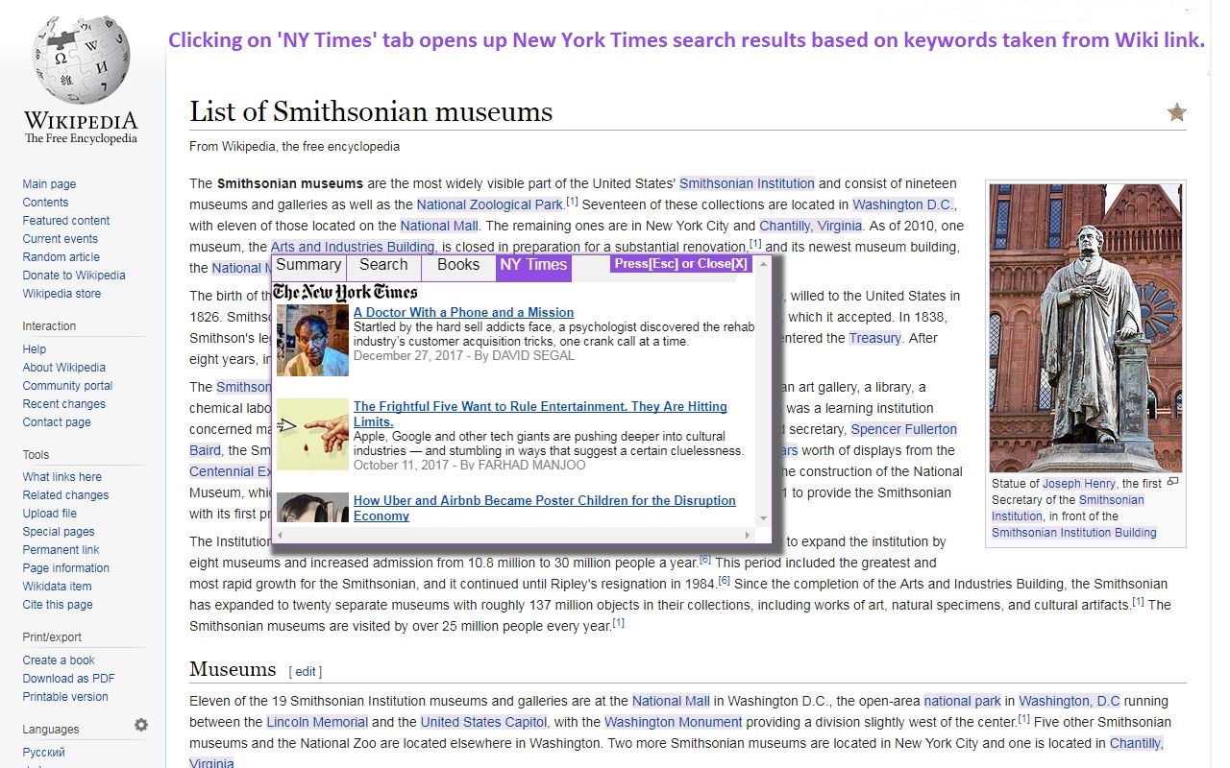The height and width of the screenshot is (768, 1230).
Task: Open Smithsonian Institution link in first paragraph
Action: pos(747,183)
